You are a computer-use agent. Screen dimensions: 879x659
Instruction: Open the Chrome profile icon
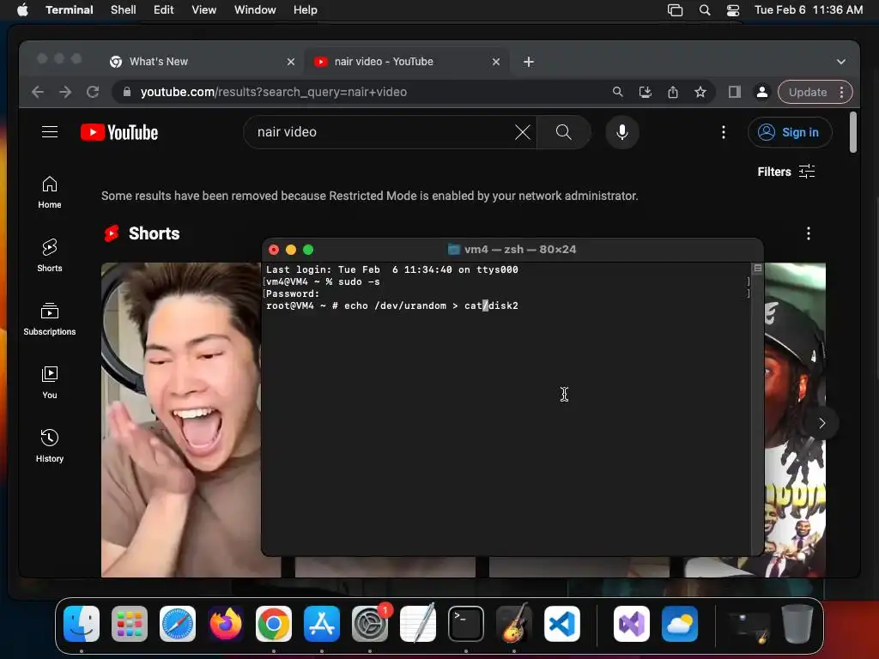click(x=762, y=92)
